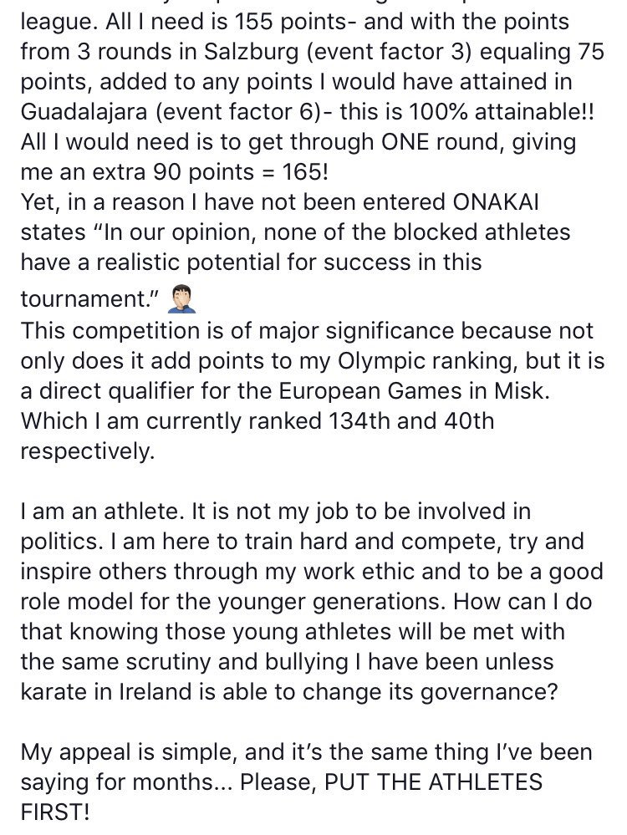The image size is (627, 835).
Task: Click the word 'Misk.' in European Games line
Action: [522, 391]
